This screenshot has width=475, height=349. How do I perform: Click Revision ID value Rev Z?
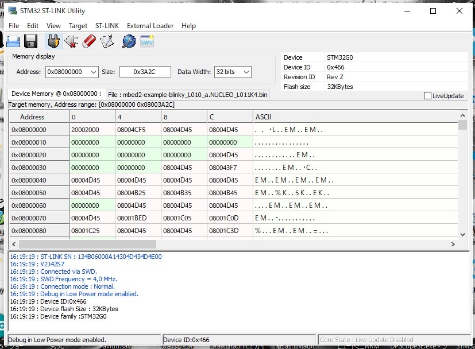pos(335,77)
